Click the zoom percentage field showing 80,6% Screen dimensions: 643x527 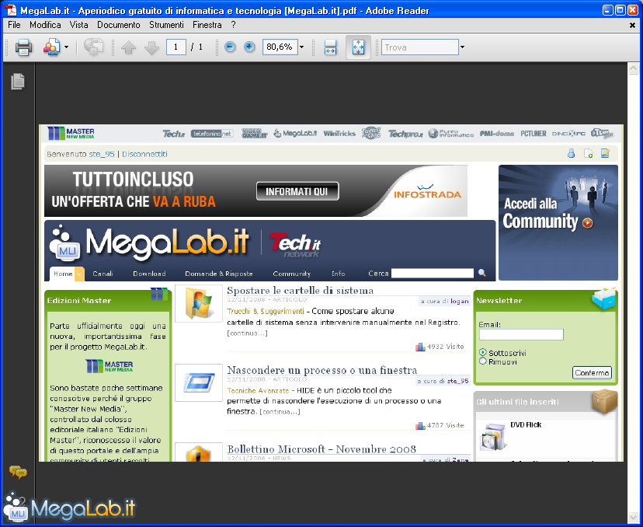pos(280,47)
